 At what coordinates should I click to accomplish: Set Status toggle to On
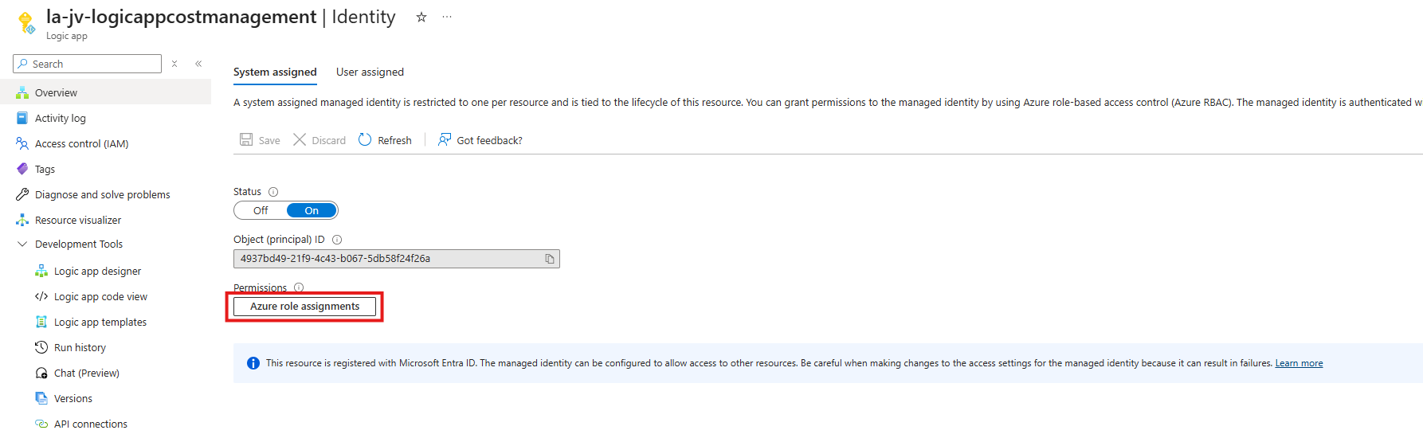[312, 210]
